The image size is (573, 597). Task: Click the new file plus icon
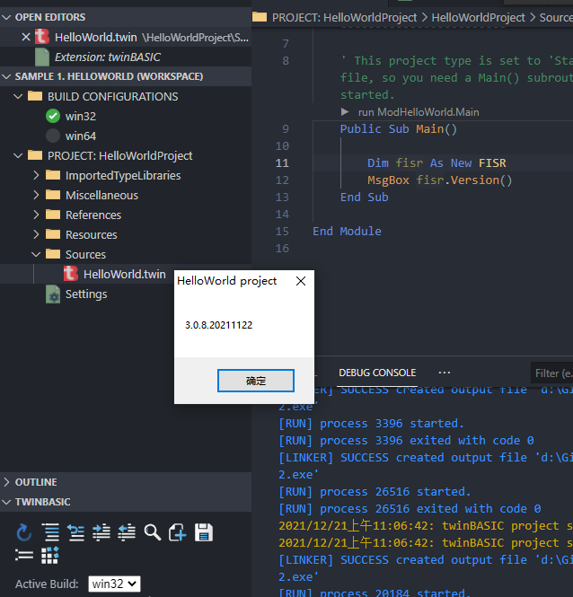point(178,532)
